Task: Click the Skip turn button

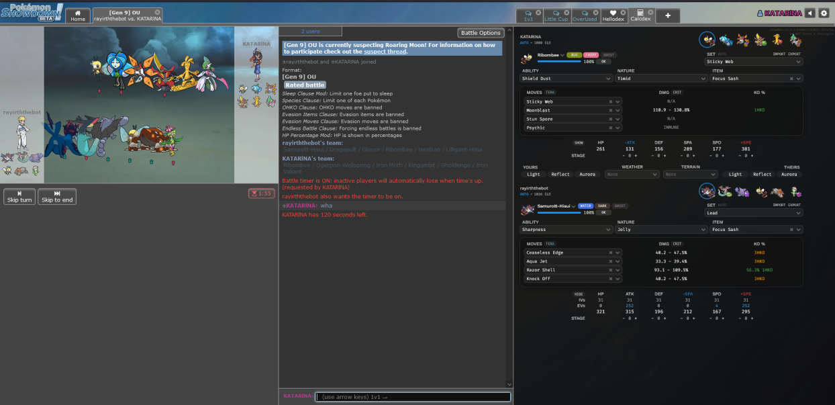Action: coord(19,197)
